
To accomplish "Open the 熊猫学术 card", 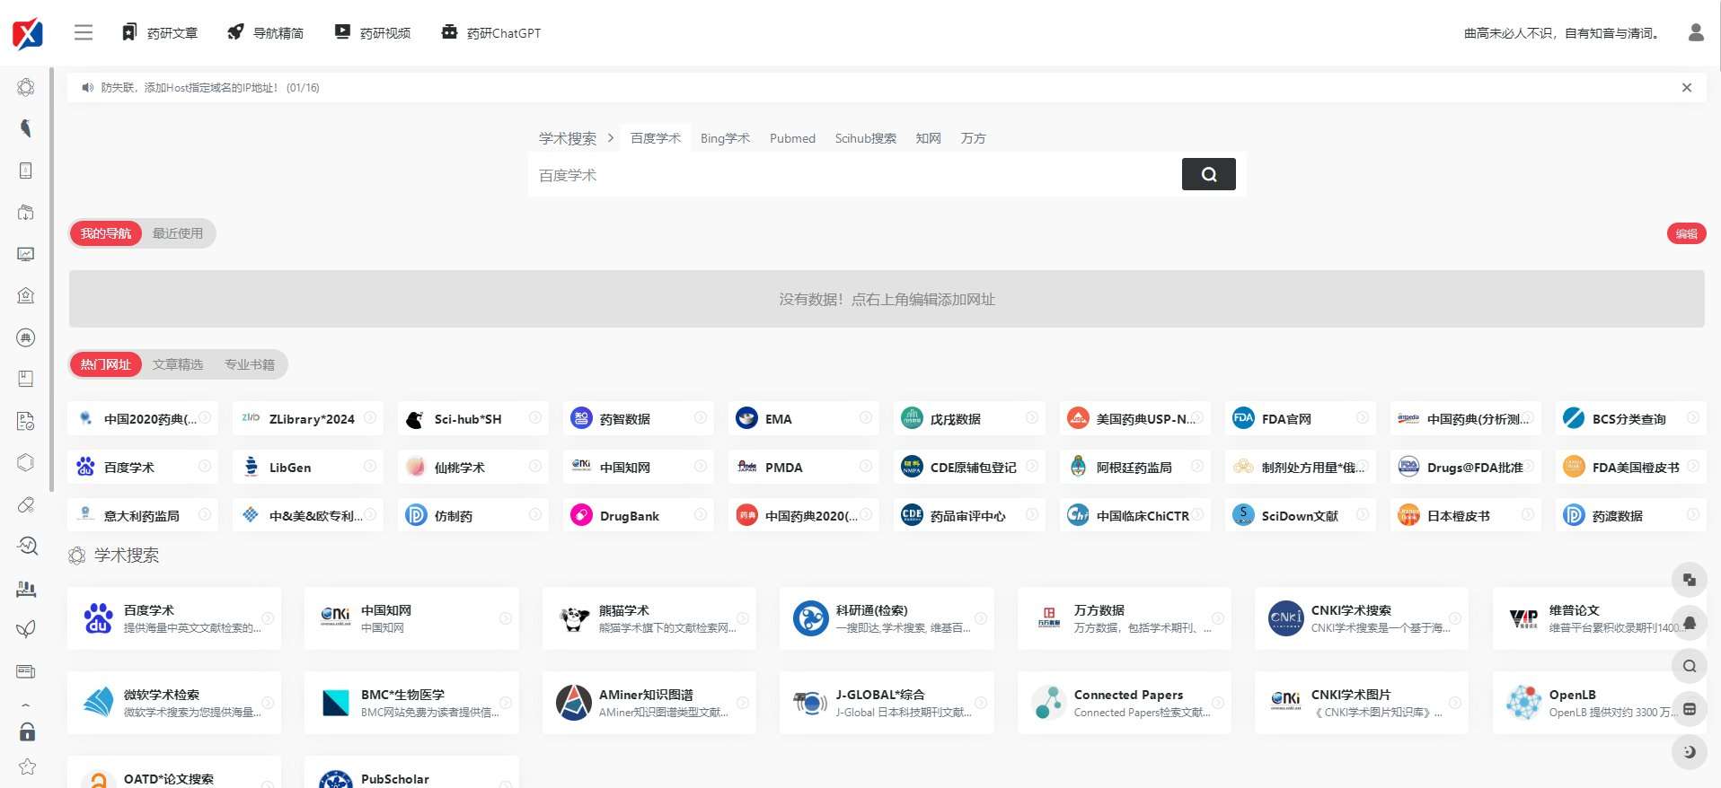I will 649,618.
